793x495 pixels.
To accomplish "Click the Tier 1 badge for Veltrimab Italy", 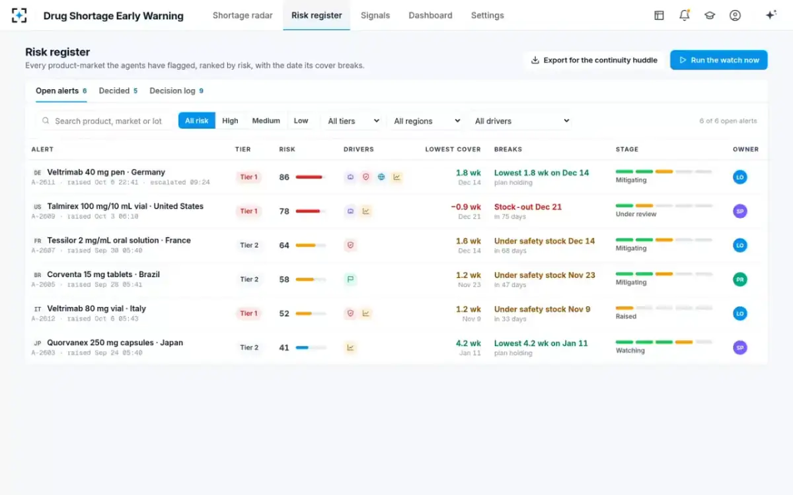I will [248, 313].
